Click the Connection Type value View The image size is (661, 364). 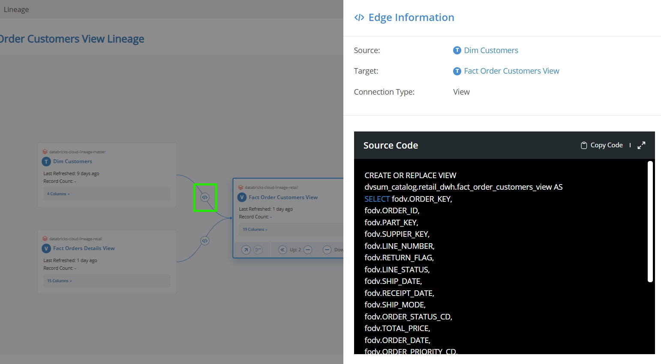point(461,92)
